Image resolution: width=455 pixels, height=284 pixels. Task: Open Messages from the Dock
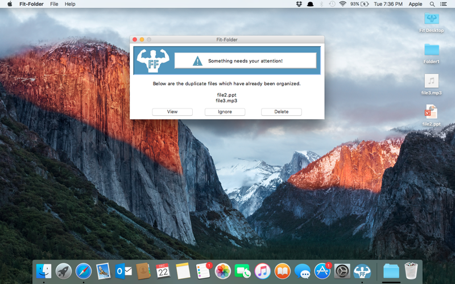pyautogui.click(x=302, y=272)
